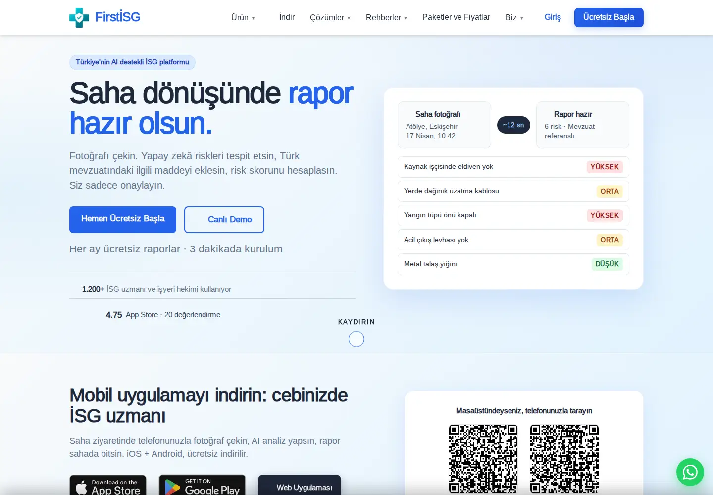Viewport: 713px width, 495px height.
Task: Click the DÜŞÜK tag on Metal talaş row
Action: click(607, 264)
